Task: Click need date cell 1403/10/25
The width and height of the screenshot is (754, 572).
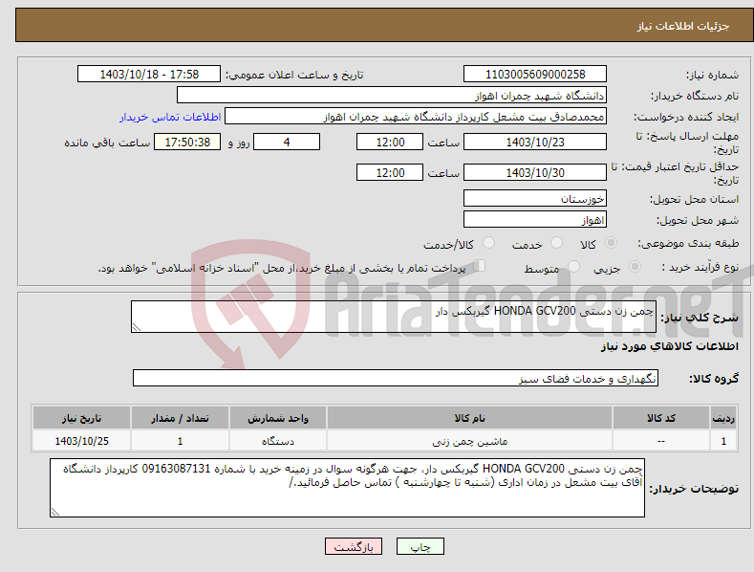Action: [82, 441]
